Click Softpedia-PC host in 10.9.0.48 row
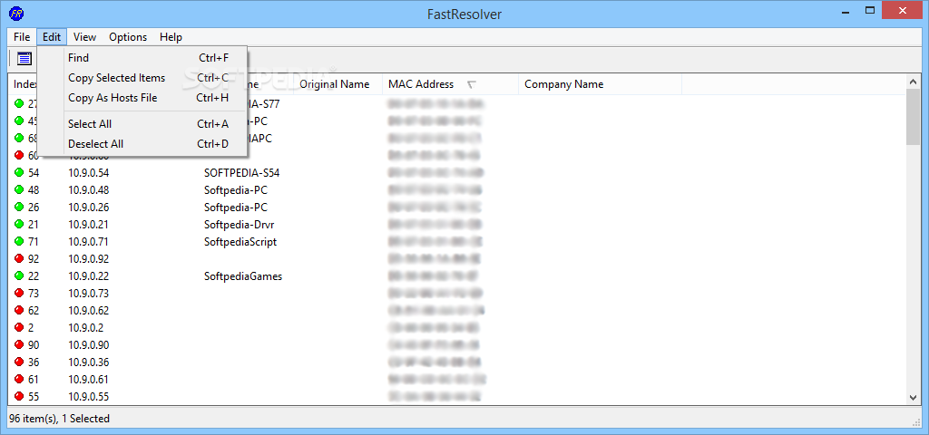 [236, 190]
